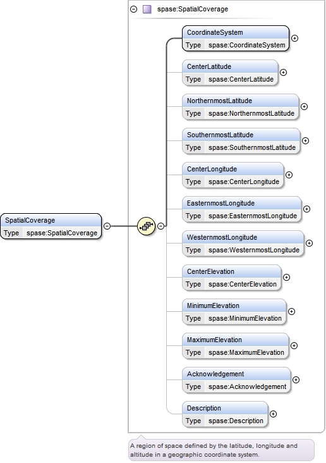326x463 pixels.
Task: Open the spase:Acknowledgement type link
Action: click(247, 387)
